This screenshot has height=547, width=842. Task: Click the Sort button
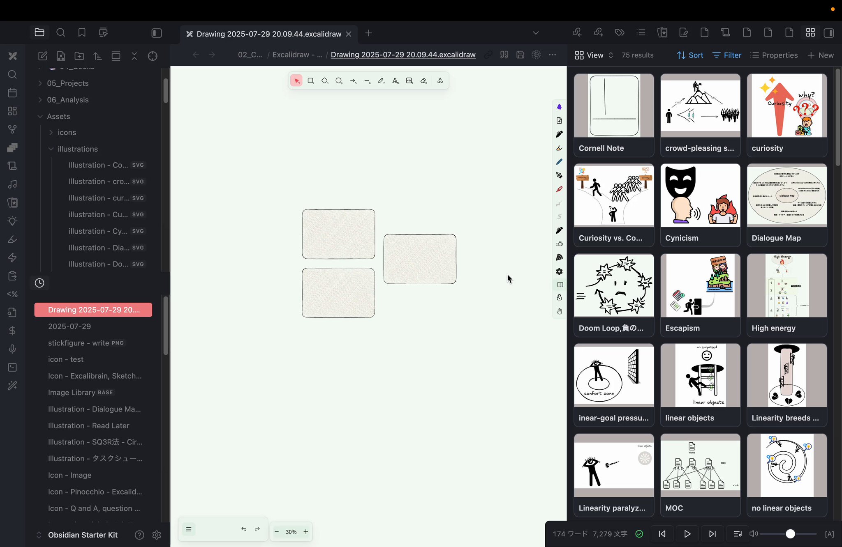click(x=690, y=55)
